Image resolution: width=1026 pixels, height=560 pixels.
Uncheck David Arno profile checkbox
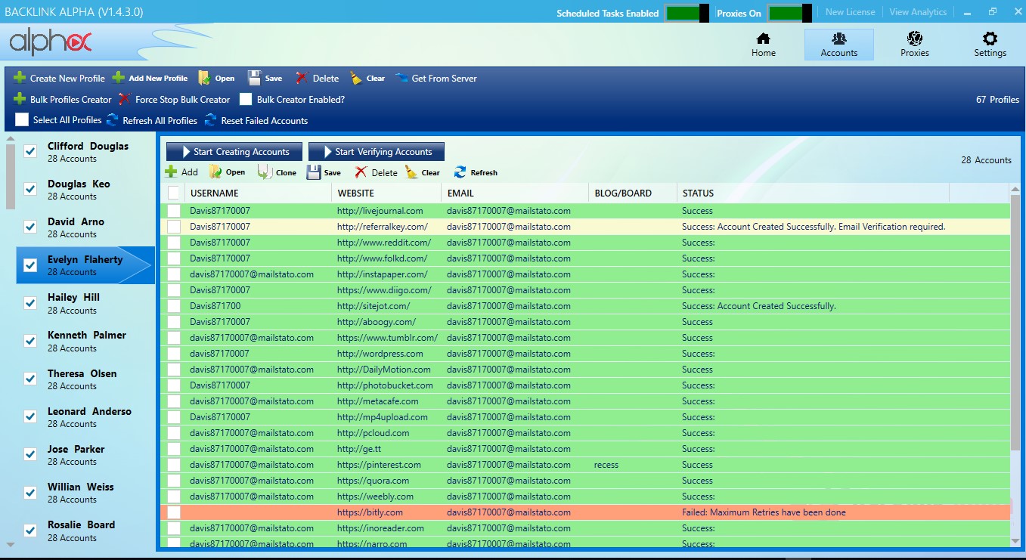(x=30, y=227)
